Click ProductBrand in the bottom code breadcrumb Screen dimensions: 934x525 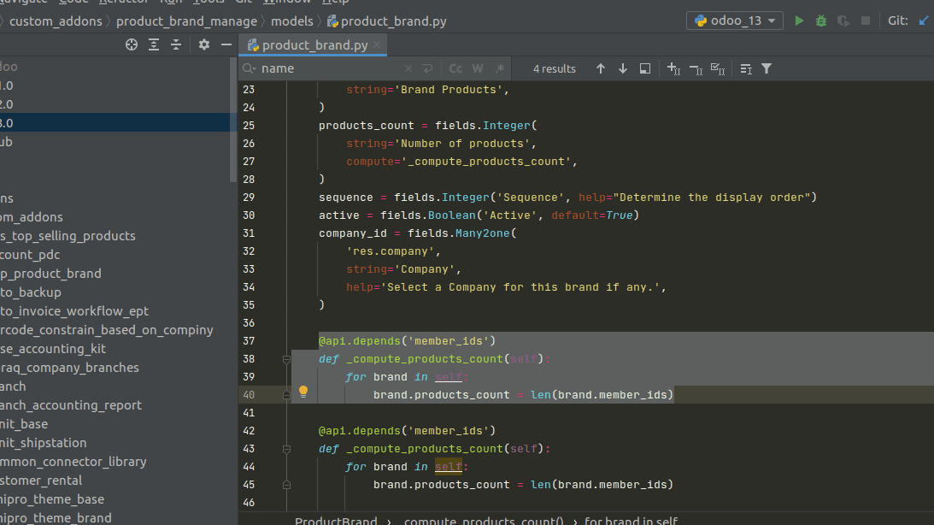coord(336,520)
